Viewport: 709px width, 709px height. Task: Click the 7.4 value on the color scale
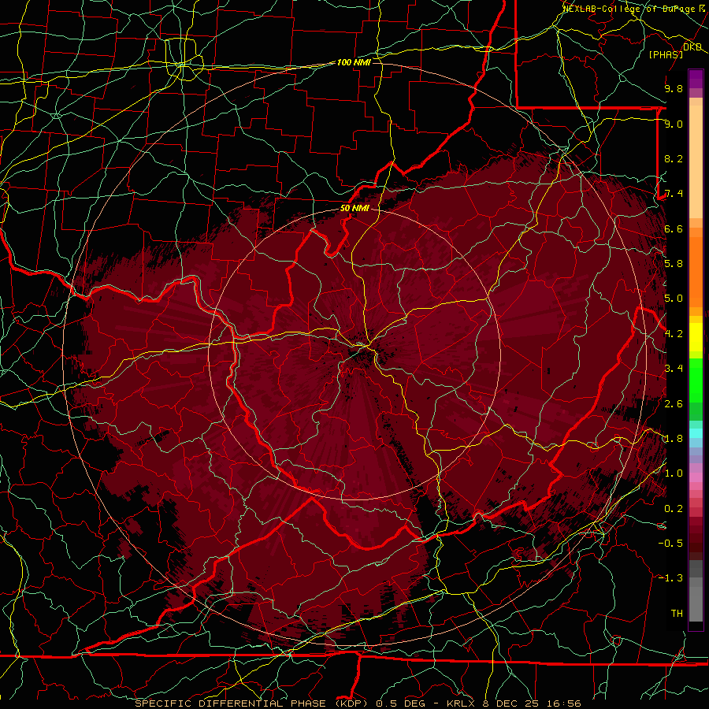[674, 194]
